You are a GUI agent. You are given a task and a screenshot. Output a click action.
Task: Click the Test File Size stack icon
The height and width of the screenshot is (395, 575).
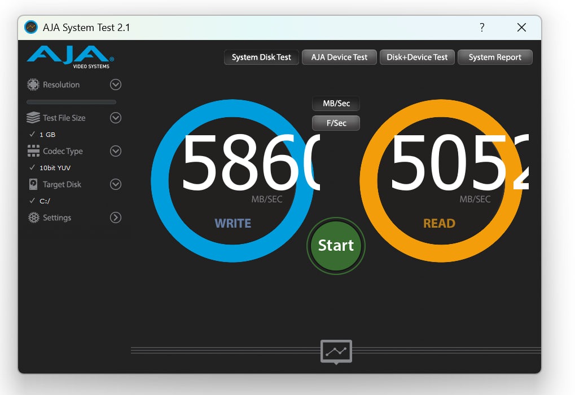(33, 118)
